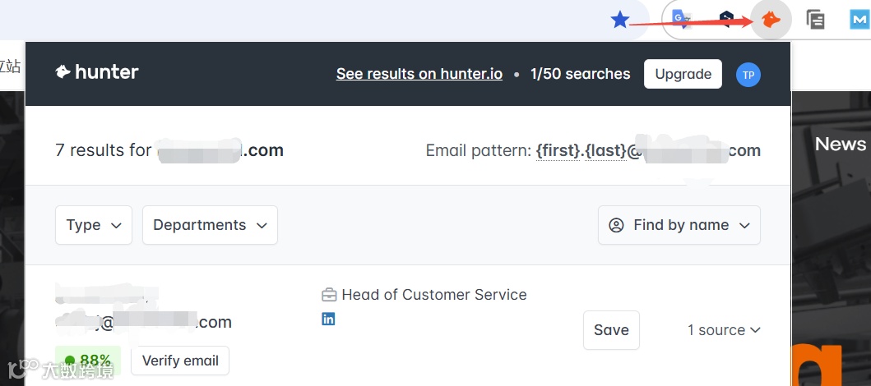Screen dimensions: 871x386
Task: Click the Verify email button
Action: click(x=180, y=361)
